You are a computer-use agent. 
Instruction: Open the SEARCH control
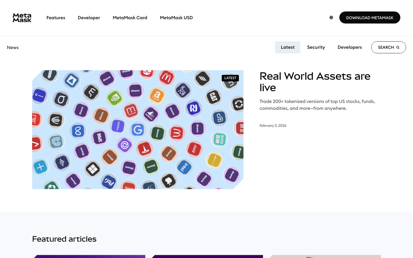[388, 47]
